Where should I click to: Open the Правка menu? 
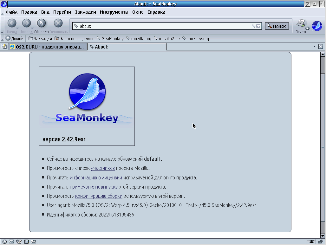pos(29,12)
